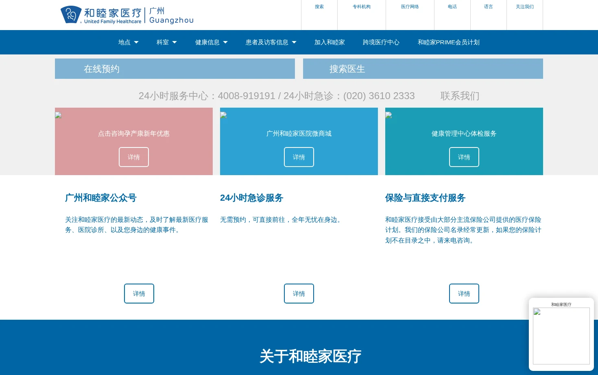Open 详情 below 保险与直接支付服务 section
This screenshot has height=375, width=598.
pos(464,293)
